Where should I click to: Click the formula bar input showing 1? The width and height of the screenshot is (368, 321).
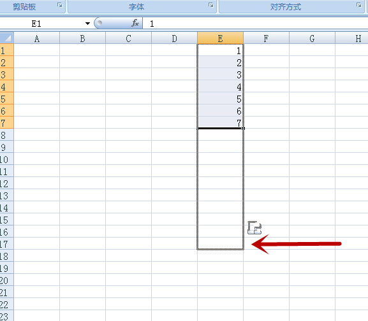(255, 24)
